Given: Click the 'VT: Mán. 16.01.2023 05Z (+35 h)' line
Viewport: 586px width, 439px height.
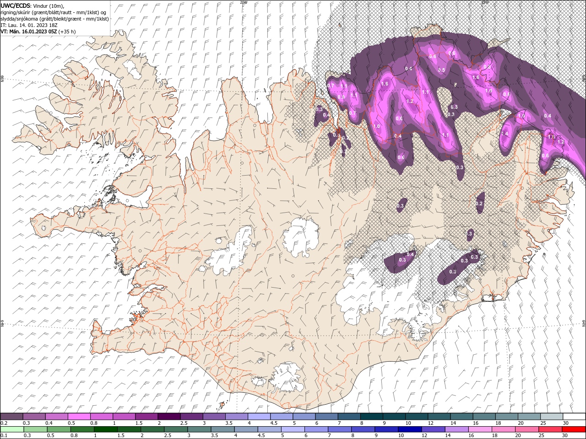Looking at the screenshot, I should click(38, 32).
